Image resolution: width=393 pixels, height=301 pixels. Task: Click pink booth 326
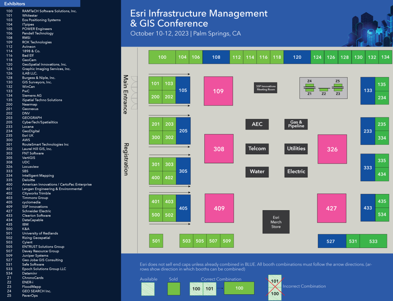pos(332,149)
